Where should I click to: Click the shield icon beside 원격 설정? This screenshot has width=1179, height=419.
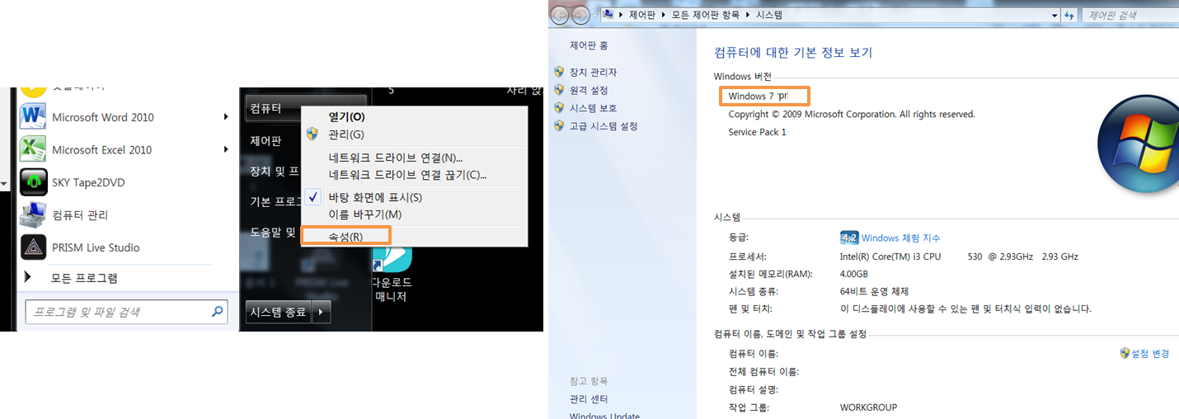pyautogui.click(x=559, y=90)
